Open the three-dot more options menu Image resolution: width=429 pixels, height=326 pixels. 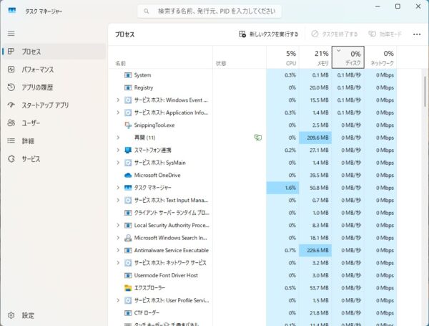click(x=417, y=34)
